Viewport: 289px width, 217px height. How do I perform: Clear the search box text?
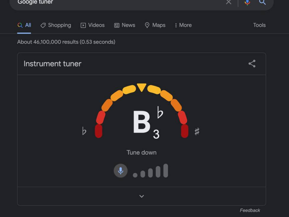click(x=228, y=2)
